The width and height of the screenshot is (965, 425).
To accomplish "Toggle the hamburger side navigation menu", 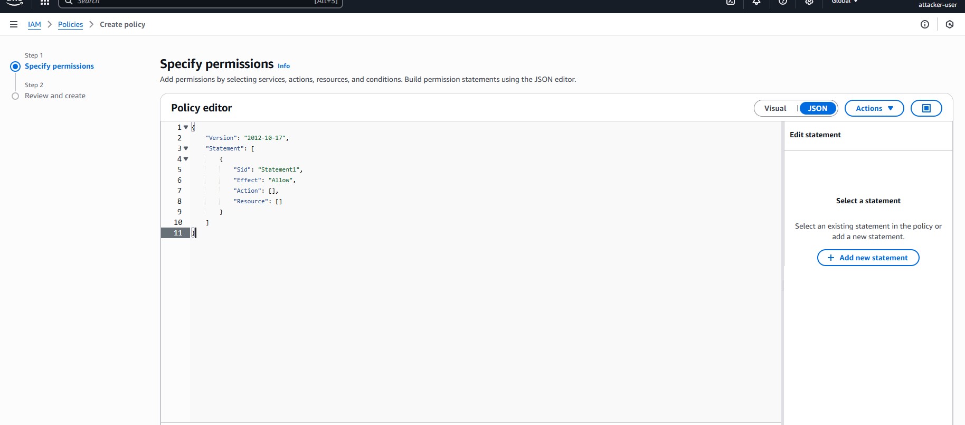I will pos(14,24).
